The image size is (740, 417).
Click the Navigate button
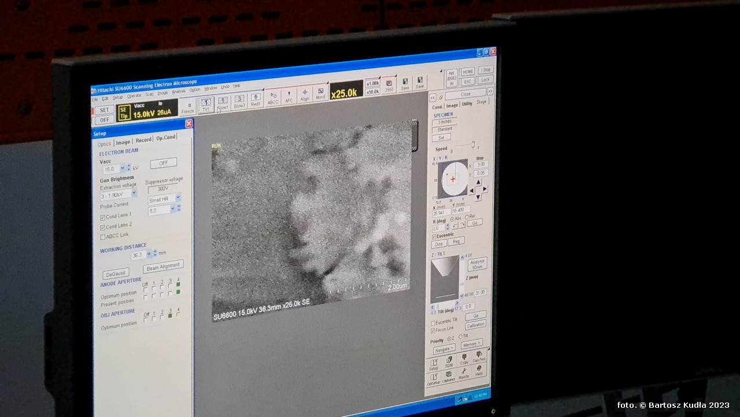pos(444,349)
